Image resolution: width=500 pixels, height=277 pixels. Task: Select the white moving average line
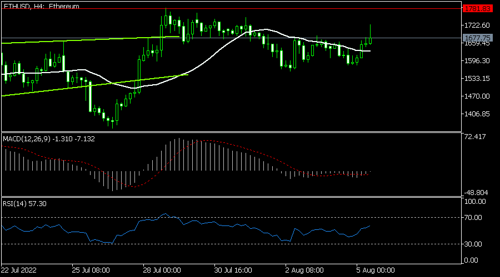pyautogui.click(x=211, y=58)
